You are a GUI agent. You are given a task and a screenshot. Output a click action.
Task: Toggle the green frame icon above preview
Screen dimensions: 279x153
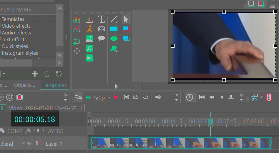pos(251,4)
